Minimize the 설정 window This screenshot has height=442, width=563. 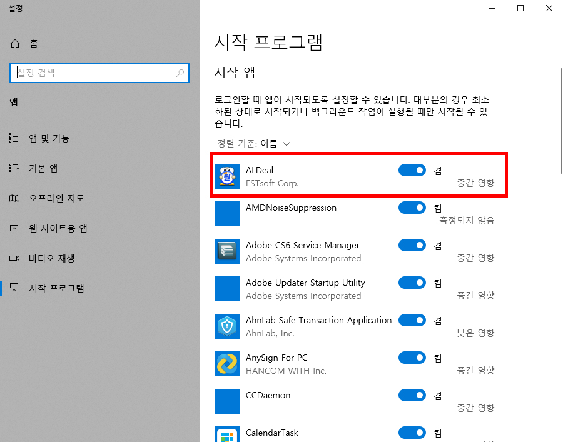[x=492, y=8]
